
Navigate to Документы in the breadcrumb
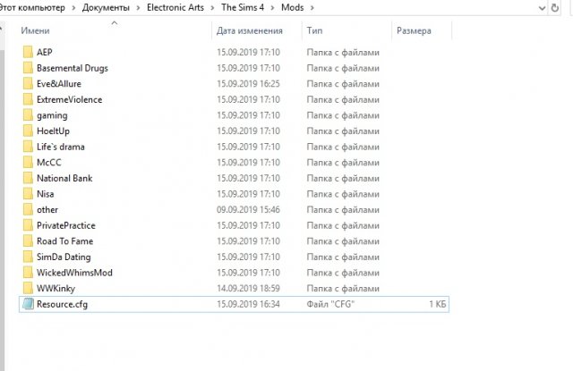point(106,8)
